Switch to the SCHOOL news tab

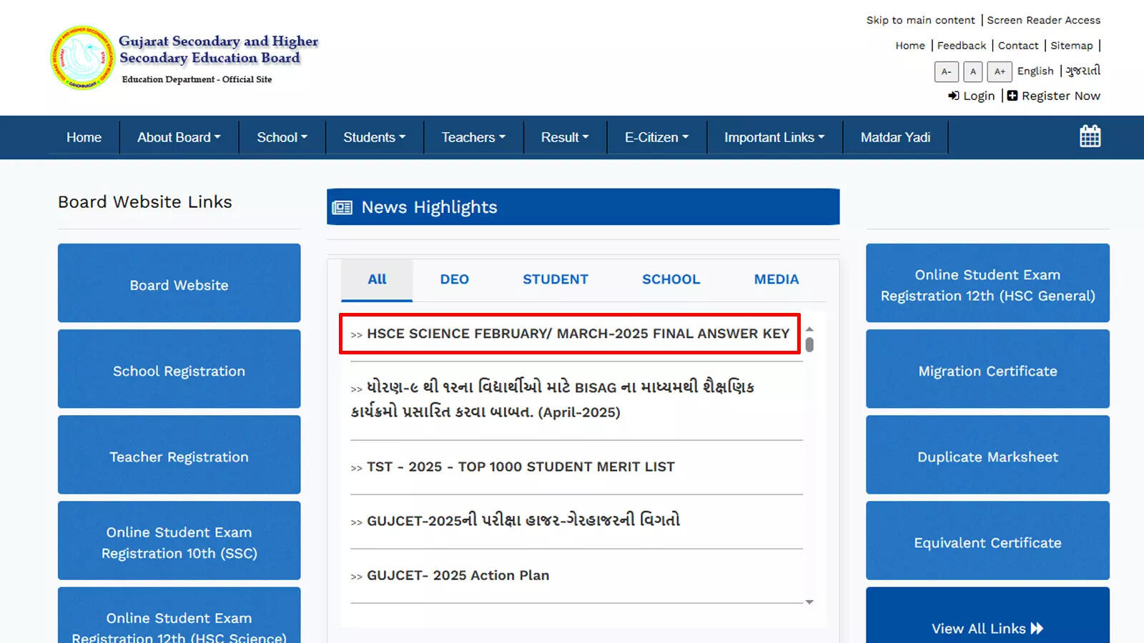[671, 279]
